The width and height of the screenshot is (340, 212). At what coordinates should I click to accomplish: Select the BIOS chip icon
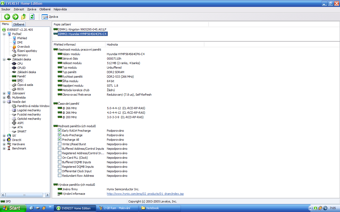tap(14, 89)
